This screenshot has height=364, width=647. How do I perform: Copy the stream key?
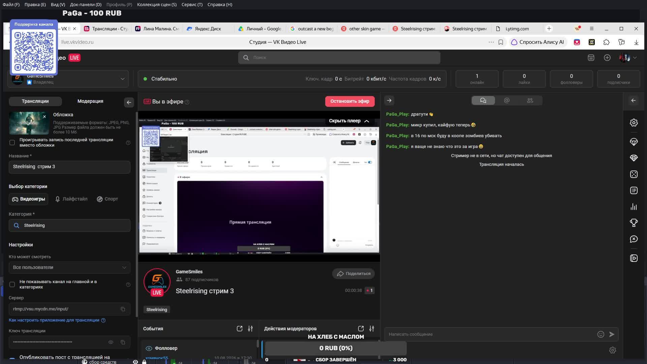coord(123,342)
